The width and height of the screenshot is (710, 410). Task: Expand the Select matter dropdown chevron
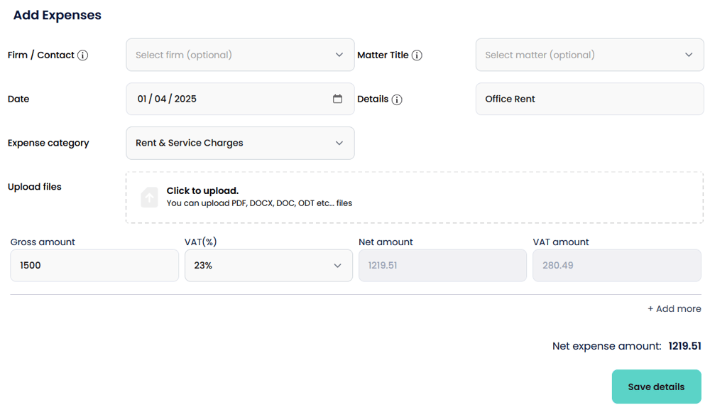689,55
